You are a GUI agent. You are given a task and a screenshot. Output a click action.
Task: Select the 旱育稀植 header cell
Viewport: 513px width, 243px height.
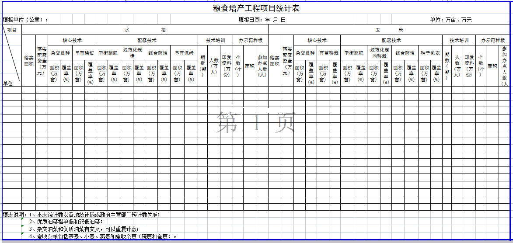tap(84, 53)
